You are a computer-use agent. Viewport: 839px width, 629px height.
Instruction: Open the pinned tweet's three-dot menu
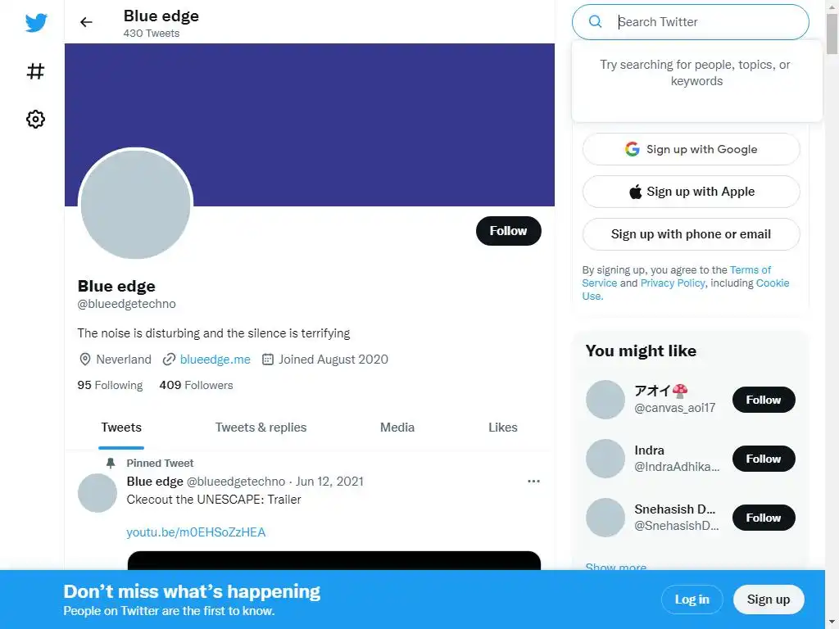(x=533, y=482)
